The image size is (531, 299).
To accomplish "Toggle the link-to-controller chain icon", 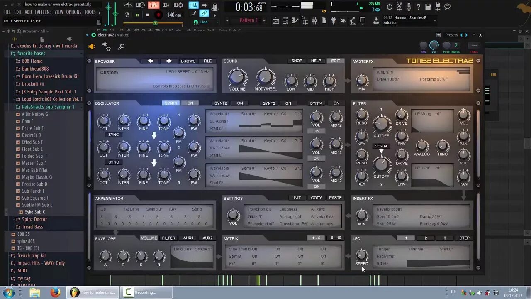I will pyautogui.click(x=204, y=14).
